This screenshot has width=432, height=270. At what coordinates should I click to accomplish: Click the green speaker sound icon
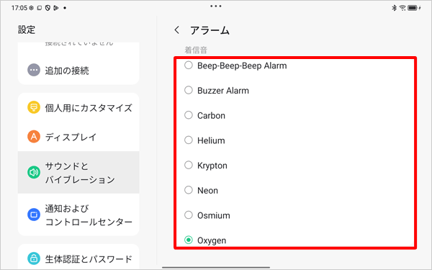[x=34, y=173]
